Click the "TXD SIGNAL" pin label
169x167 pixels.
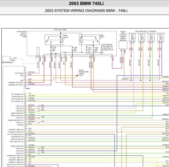point(19,73)
